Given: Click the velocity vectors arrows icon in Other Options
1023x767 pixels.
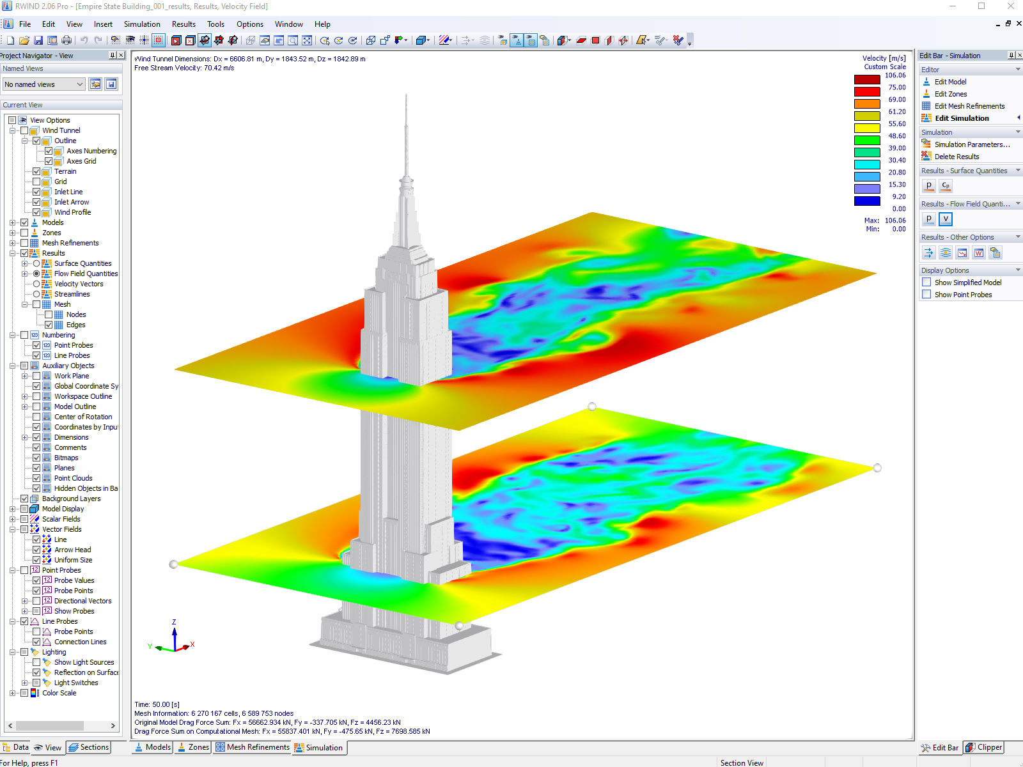Looking at the screenshot, I should [929, 252].
